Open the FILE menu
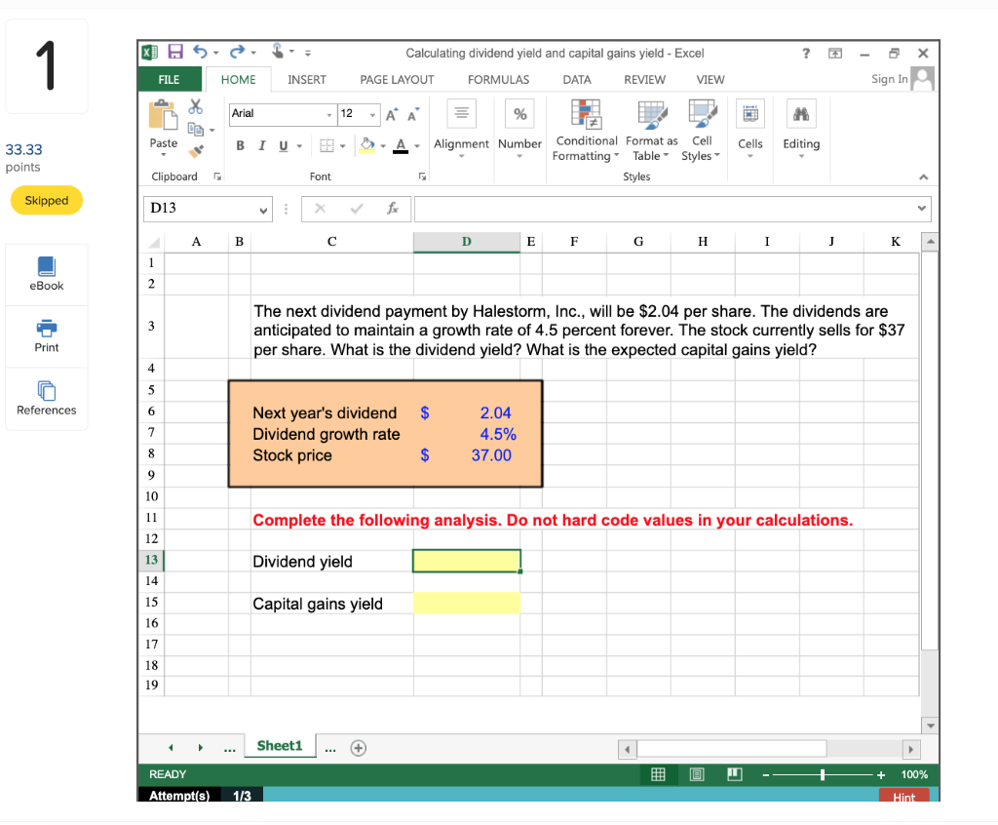998x825 pixels. pos(170,79)
